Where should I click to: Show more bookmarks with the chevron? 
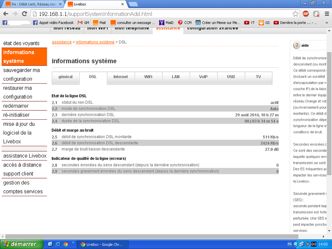(327, 23)
